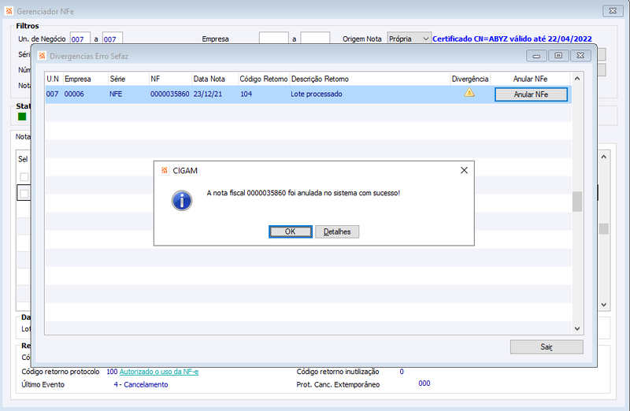Click the 4 - Cancelamento event text
Screen dimensions: 630x411
click(x=141, y=384)
